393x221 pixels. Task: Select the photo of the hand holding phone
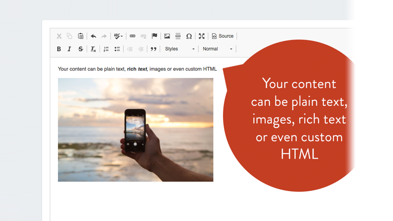click(x=135, y=130)
